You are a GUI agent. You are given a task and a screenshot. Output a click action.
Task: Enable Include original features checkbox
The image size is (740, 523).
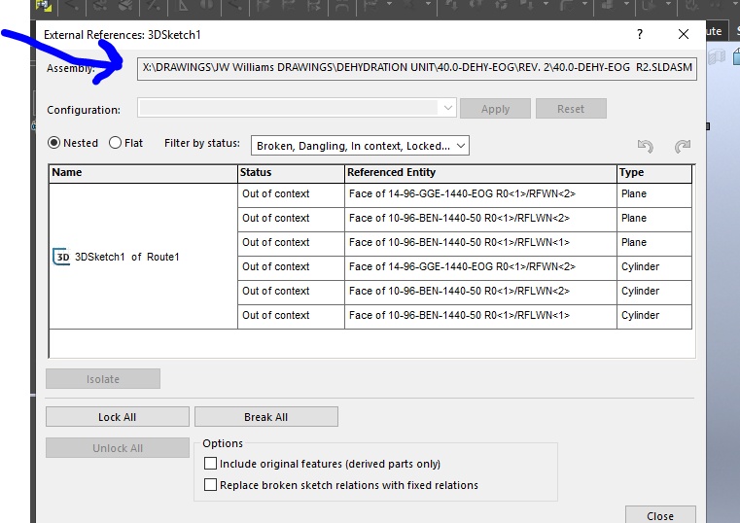[210, 464]
